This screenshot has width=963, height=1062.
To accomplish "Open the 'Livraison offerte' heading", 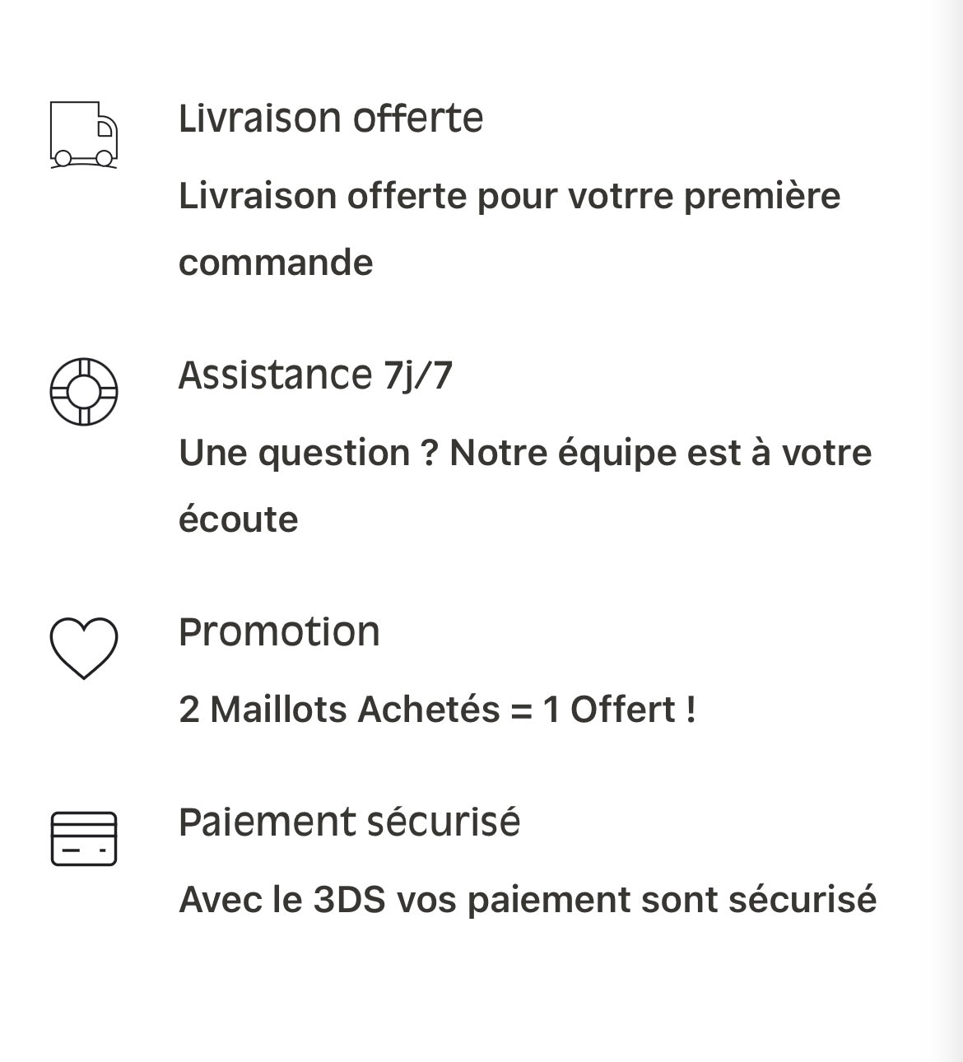I will coord(331,118).
